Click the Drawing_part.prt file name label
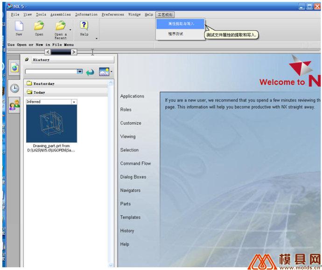 pyautogui.click(x=51, y=148)
